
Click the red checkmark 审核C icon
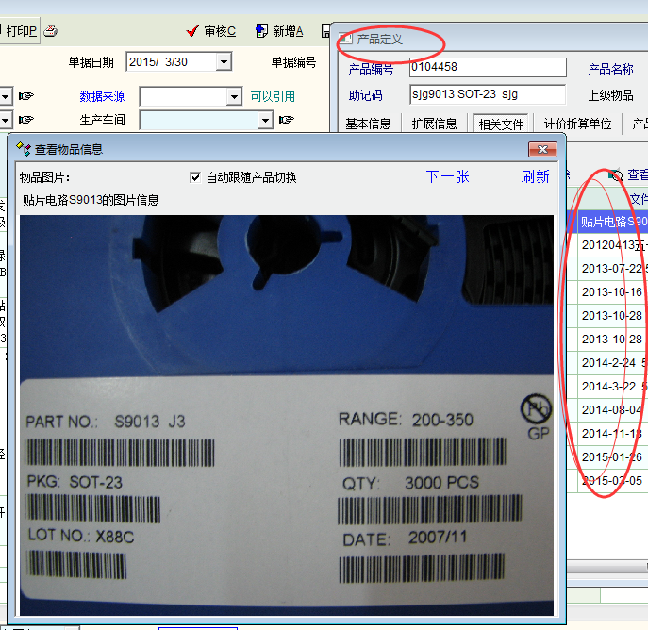(196, 31)
